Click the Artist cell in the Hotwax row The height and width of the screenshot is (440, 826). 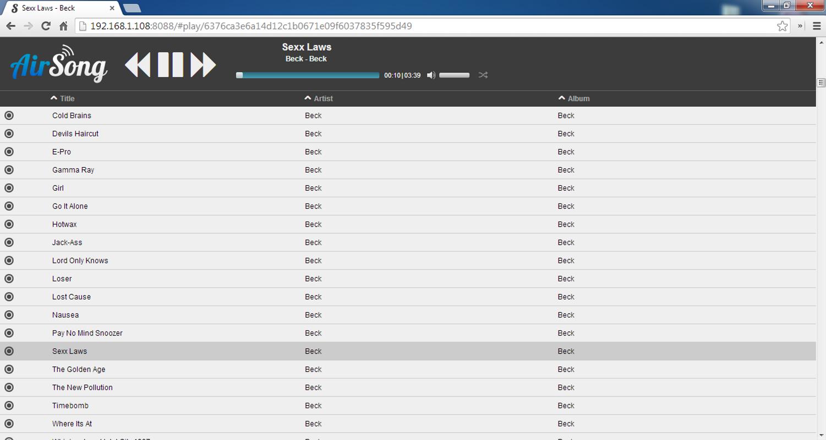[x=313, y=224]
